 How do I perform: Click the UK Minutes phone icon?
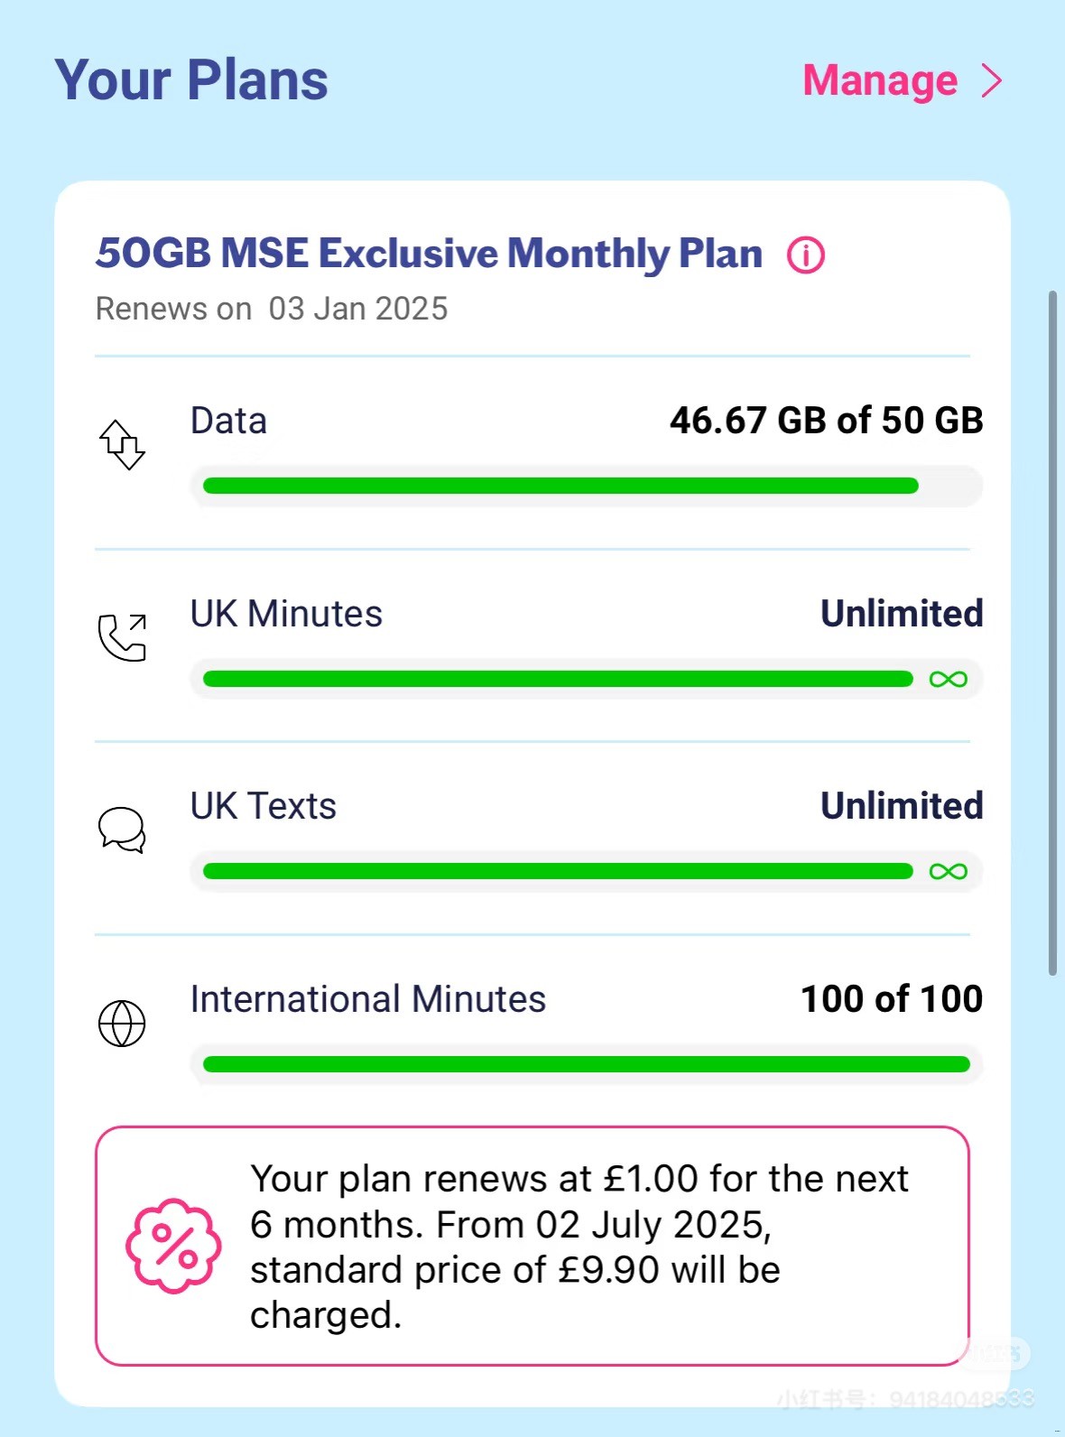pos(122,637)
